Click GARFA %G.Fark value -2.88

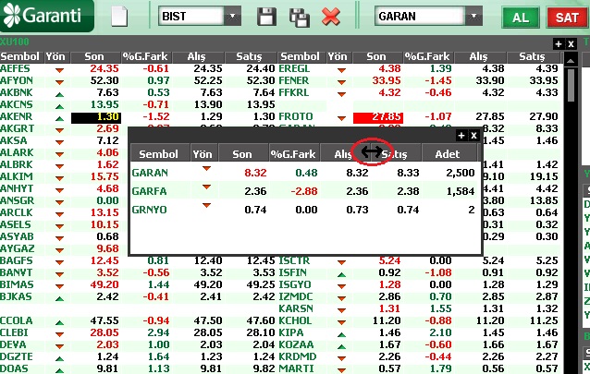(304, 191)
